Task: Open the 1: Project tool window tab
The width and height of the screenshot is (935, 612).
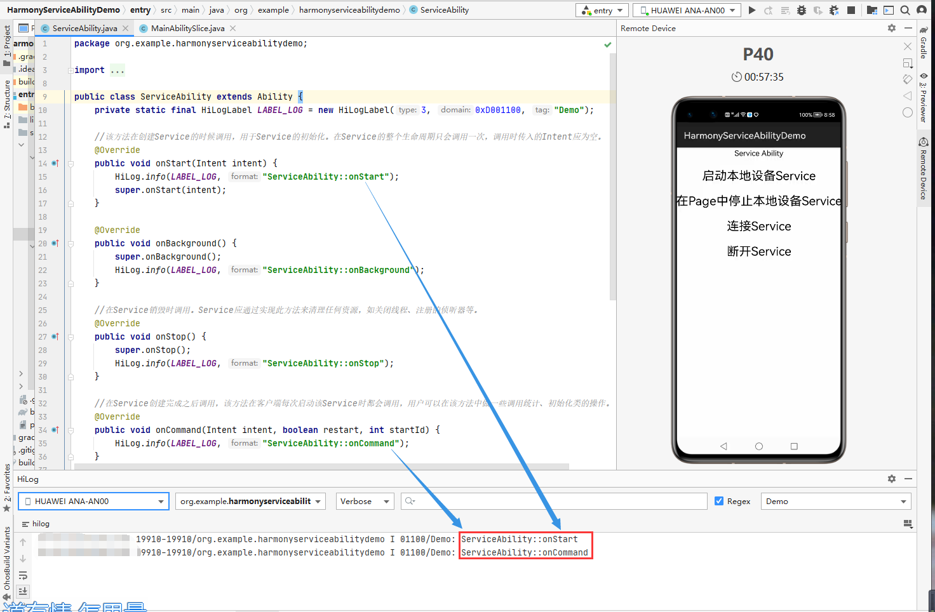Action: [7, 44]
